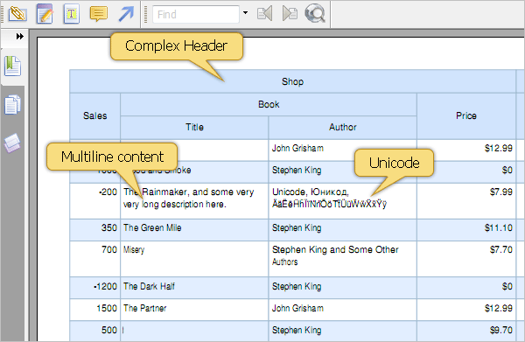Click the Price column header
The image size is (525, 342).
pos(466,115)
